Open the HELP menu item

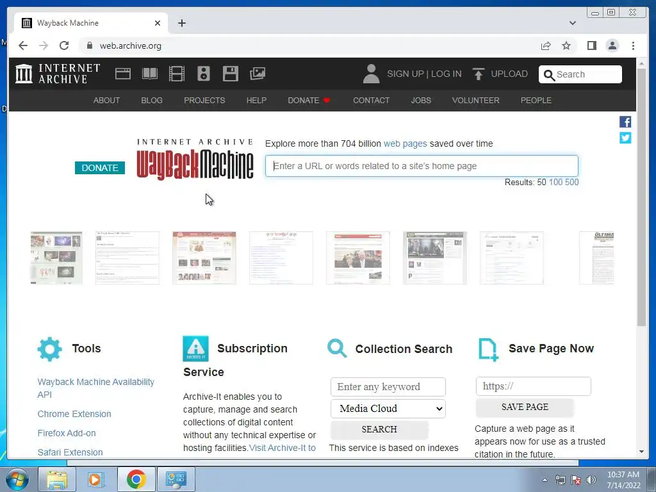(256, 101)
